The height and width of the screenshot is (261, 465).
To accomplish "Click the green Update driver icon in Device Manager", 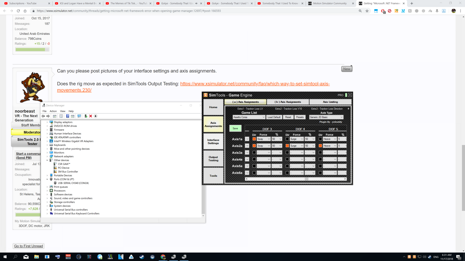I will (86, 116).
